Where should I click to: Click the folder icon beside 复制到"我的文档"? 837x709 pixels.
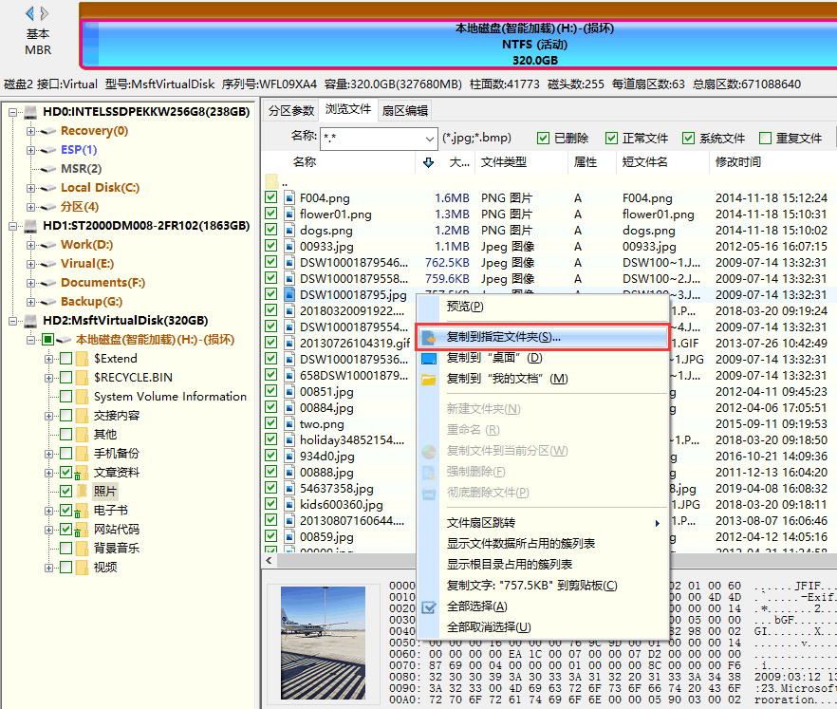click(x=429, y=379)
